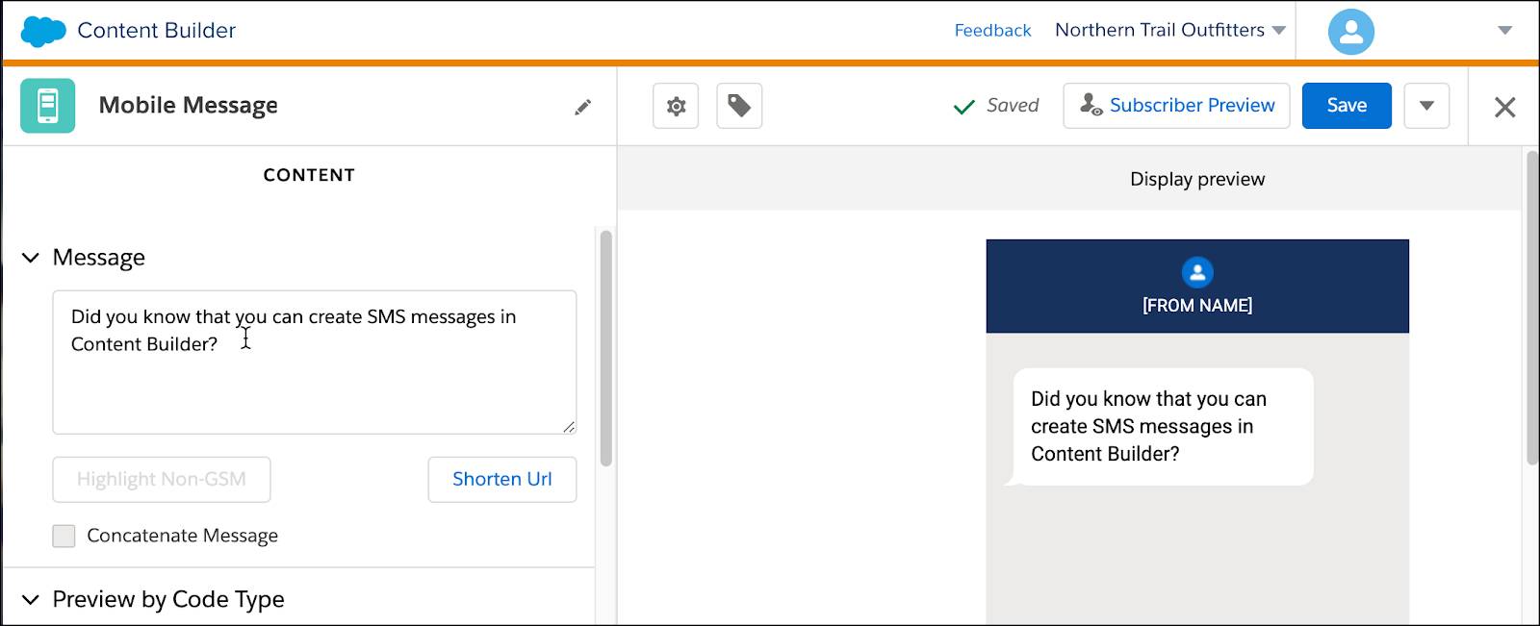
Task: Click the preview pane scrollbar
Action: coord(1531,308)
